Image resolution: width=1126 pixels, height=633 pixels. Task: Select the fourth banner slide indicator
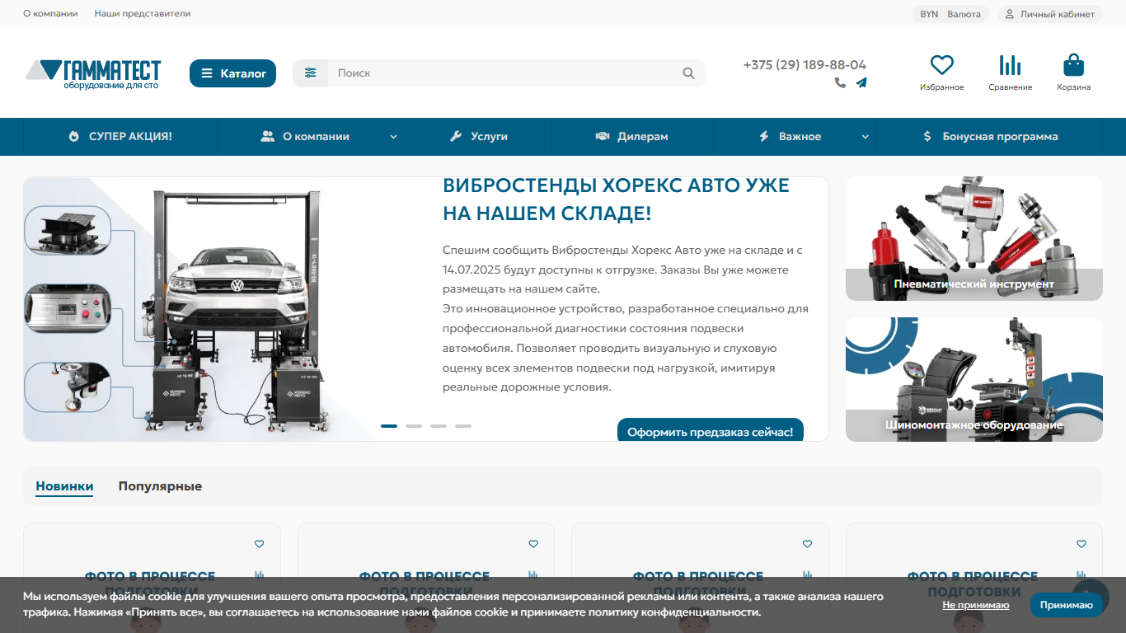coord(463,426)
